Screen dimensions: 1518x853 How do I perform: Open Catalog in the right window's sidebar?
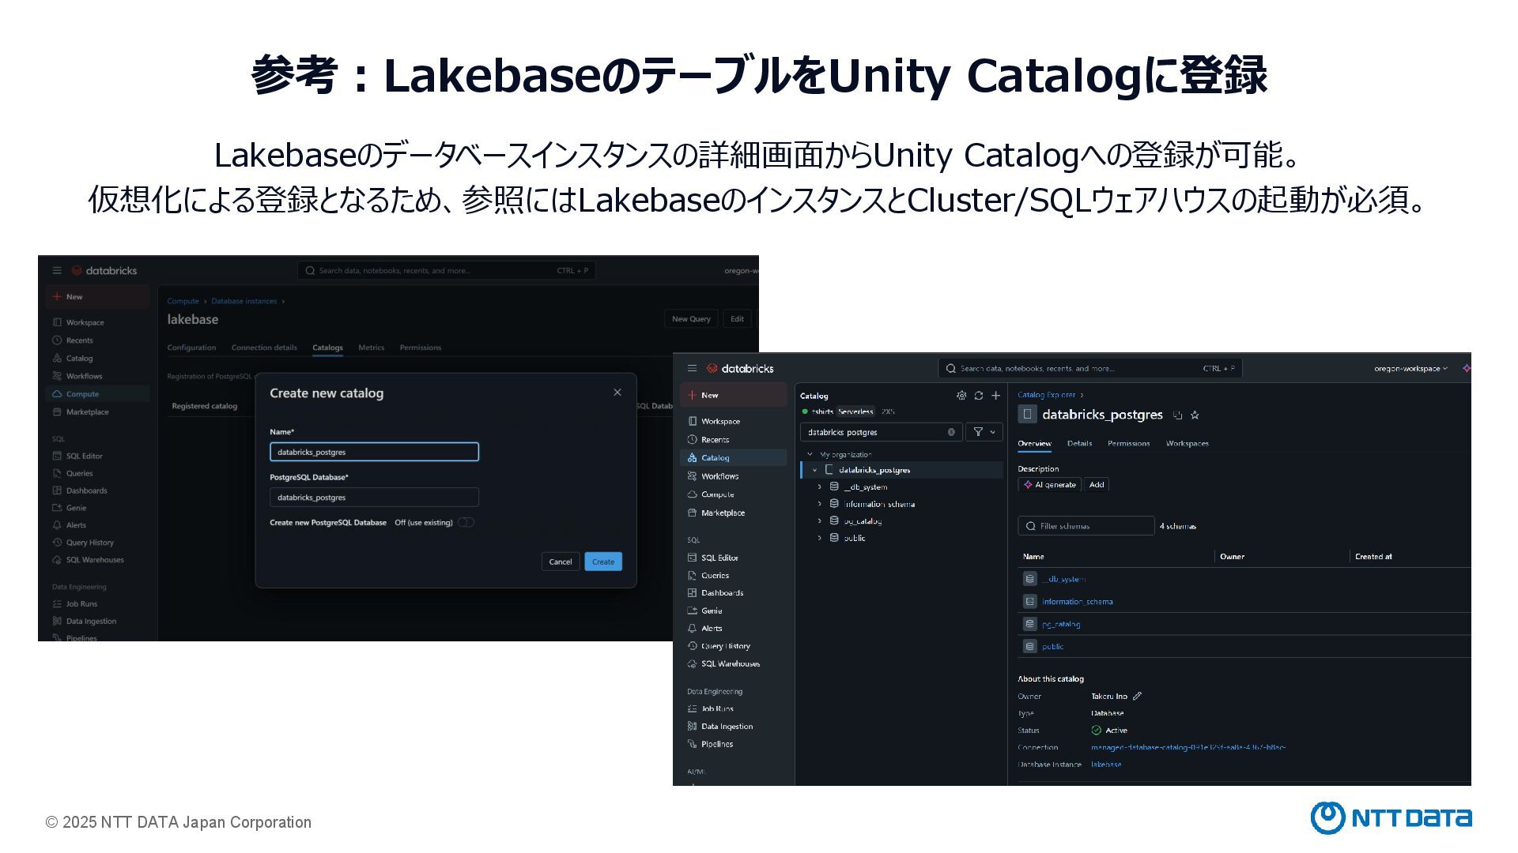click(x=733, y=458)
